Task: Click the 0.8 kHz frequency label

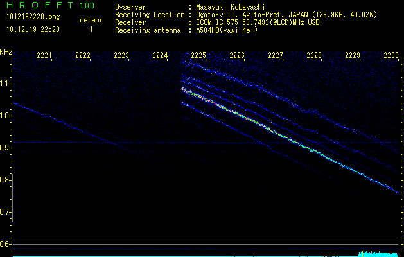Action: (5, 180)
